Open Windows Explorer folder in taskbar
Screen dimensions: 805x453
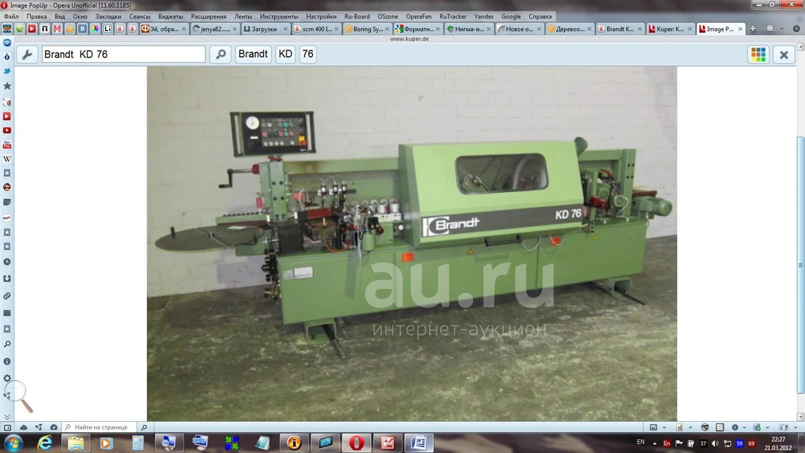click(76, 443)
